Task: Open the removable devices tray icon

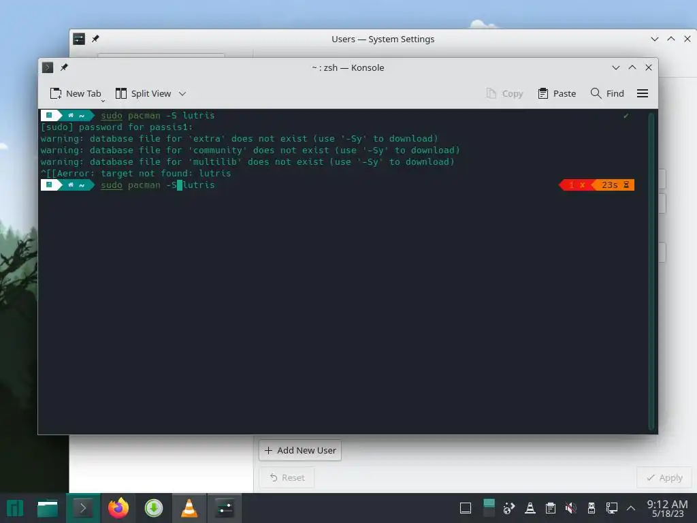Action: point(591,508)
